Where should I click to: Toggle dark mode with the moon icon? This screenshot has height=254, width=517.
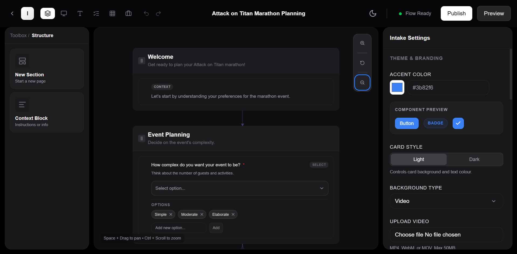373,13
